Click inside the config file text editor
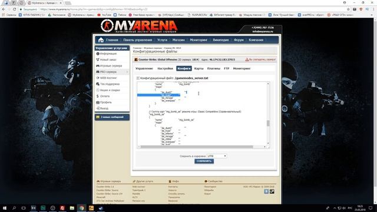 pos(202,114)
